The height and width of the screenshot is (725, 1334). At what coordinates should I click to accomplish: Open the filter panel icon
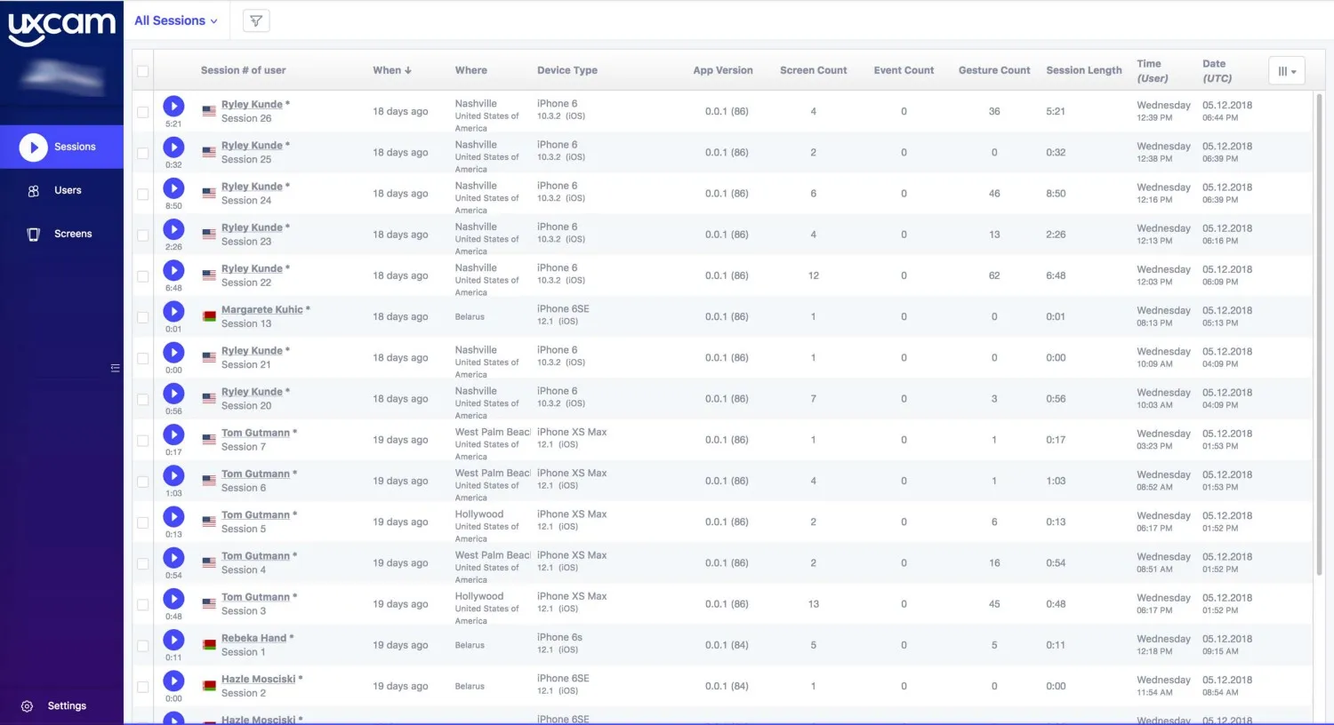(x=255, y=20)
